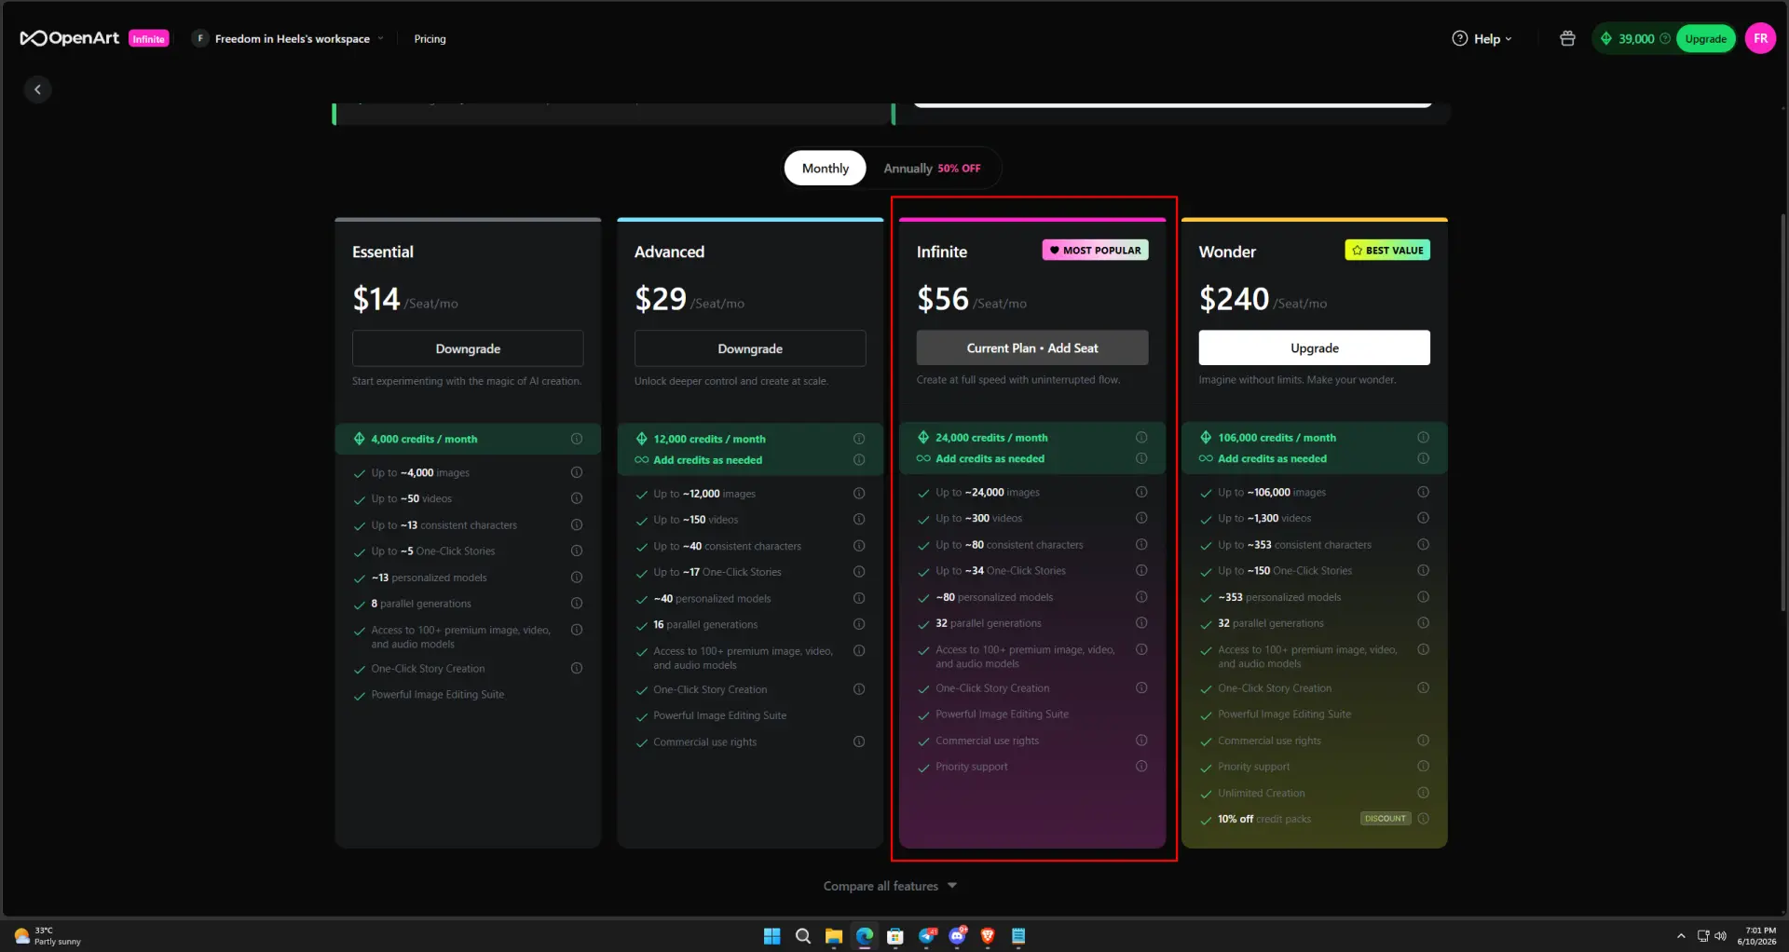This screenshot has height=952, width=1789.
Task: Show info for Infinite Priority support
Action: pos(1141,766)
